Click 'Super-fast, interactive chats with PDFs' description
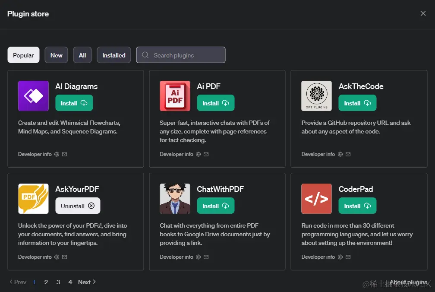This screenshot has height=292, width=435. point(214,131)
